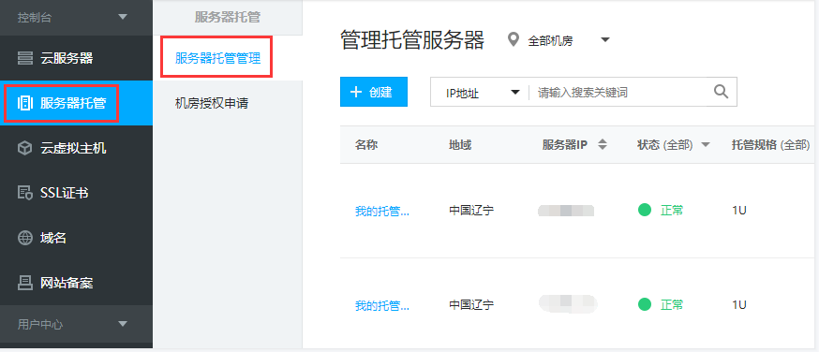819x352 pixels.
Task: Select 服务器托管管理 menu item
Action: (x=217, y=58)
